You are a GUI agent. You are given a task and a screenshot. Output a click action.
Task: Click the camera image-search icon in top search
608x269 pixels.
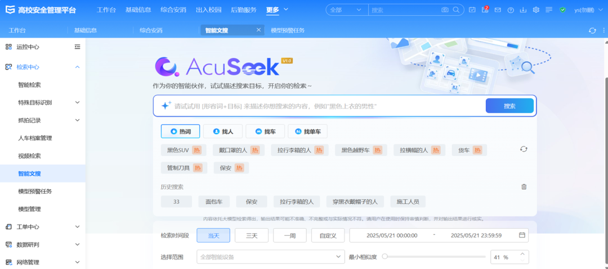click(445, 10)
